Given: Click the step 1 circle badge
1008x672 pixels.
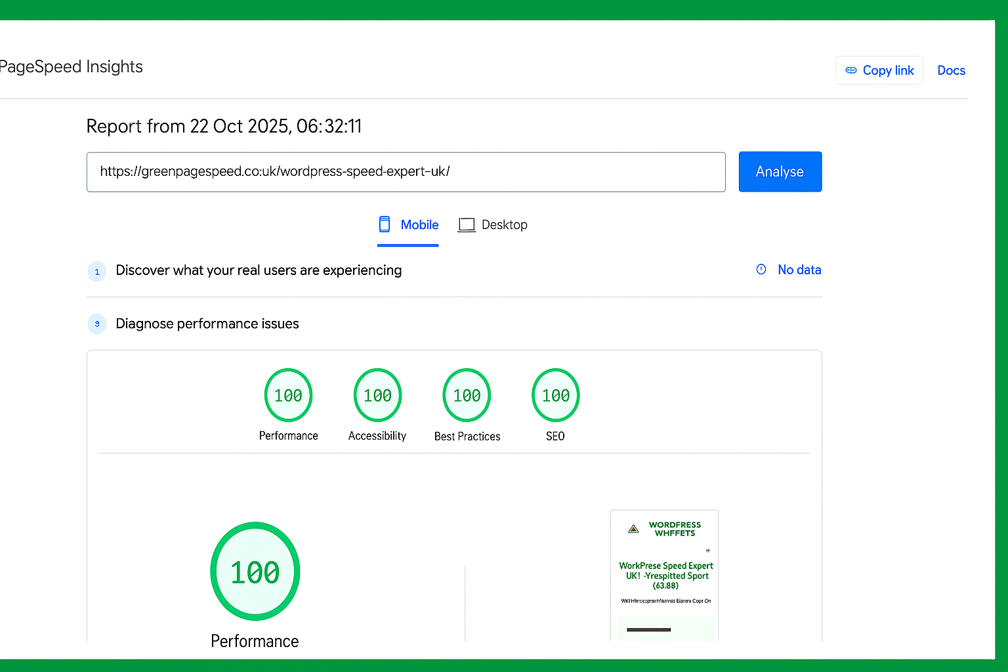Looking at the screenshot, I should coord(97,271).
